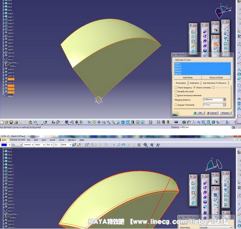Open the ENOVIA V5 VPM menu
Image resolution: width=241 pixels, height=229 pixels.
click(17, 140)
